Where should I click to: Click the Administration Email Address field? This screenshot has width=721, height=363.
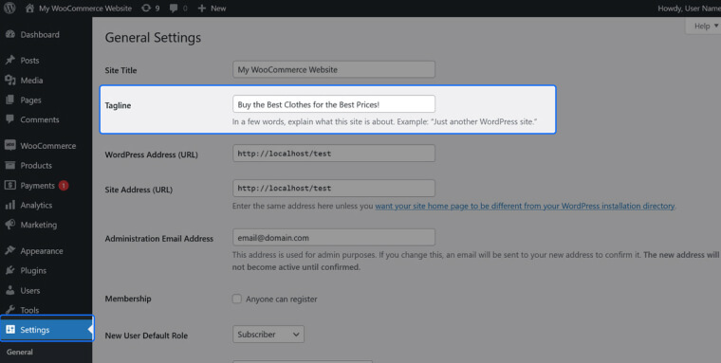pyautogui.click(x=334, y=238)
